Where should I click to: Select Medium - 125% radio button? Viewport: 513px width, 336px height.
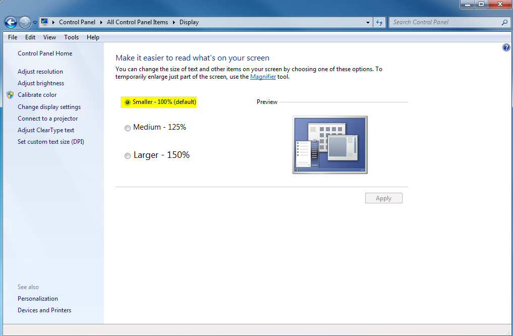[128, 128]
